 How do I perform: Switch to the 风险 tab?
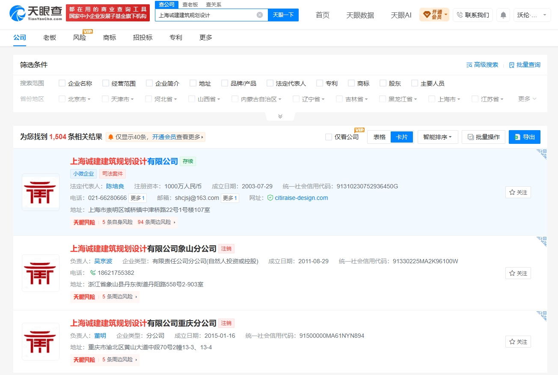point(80,37)
